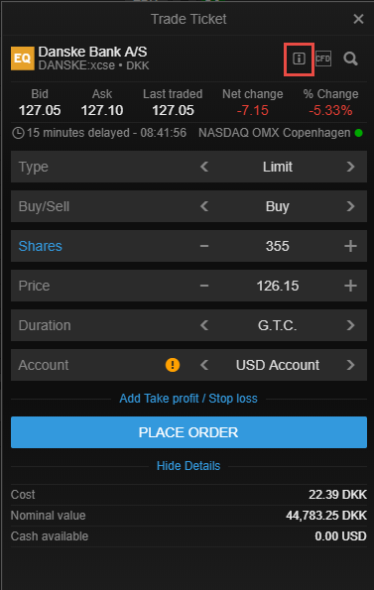Switch Buy/Sell to previous option

[204, 206]
